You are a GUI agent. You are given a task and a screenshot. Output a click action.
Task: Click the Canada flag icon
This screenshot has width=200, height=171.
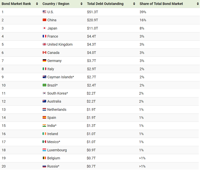point(44,52)
